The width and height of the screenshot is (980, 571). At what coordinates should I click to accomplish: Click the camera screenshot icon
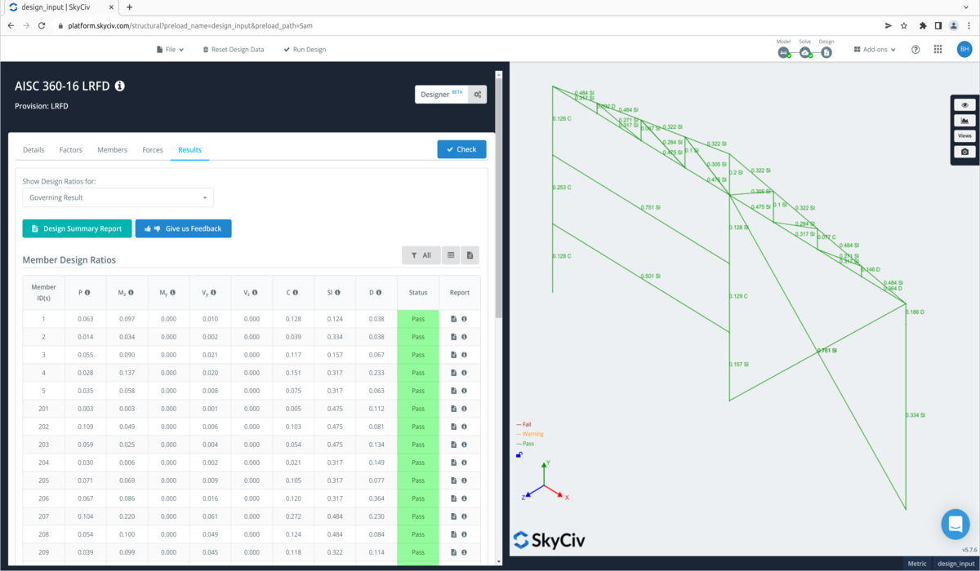click(x=964, y=152)
